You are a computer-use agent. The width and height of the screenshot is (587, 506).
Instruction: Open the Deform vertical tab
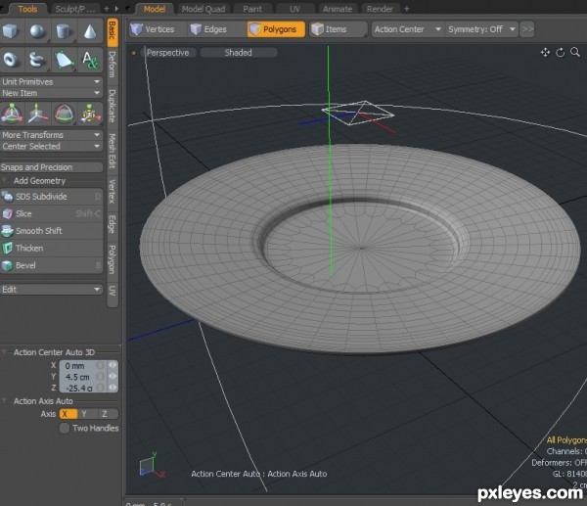pyautogui.click(x=112, y=65)
